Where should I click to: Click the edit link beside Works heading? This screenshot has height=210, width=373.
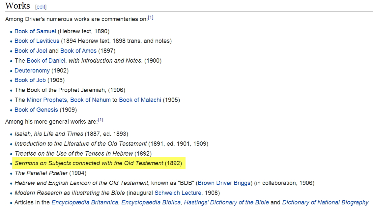pyautogui.click(x=41, y=7)
